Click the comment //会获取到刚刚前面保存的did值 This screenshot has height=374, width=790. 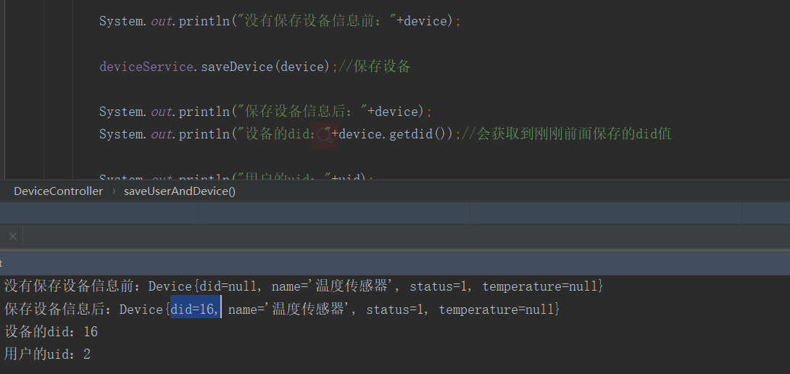566,135
